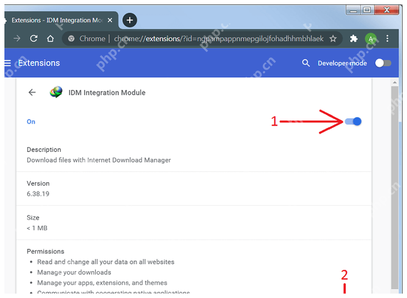
Task: Click the Description heading
Action: (x=44, y=150)
